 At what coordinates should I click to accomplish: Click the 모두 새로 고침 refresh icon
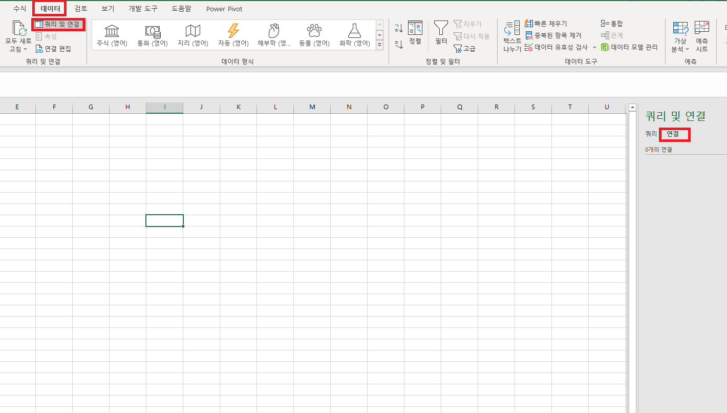click(x=19, y=29)
